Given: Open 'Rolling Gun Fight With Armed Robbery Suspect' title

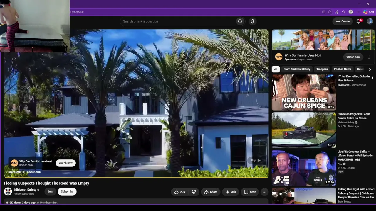Looking at the screenshot, I should [x=356, y=193].
